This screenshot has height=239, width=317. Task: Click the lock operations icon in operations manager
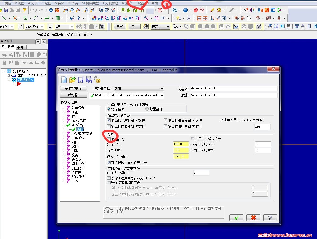pyautogui.click(x=4, y=62)
